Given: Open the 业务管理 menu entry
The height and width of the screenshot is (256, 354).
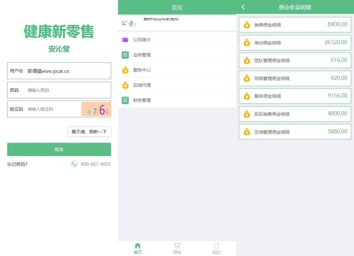Looking at the screenshot, I should (177, 55).
